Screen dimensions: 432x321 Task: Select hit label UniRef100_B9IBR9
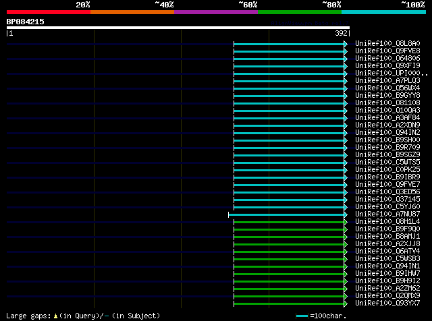pyautogui.click(x=387, y=177)
